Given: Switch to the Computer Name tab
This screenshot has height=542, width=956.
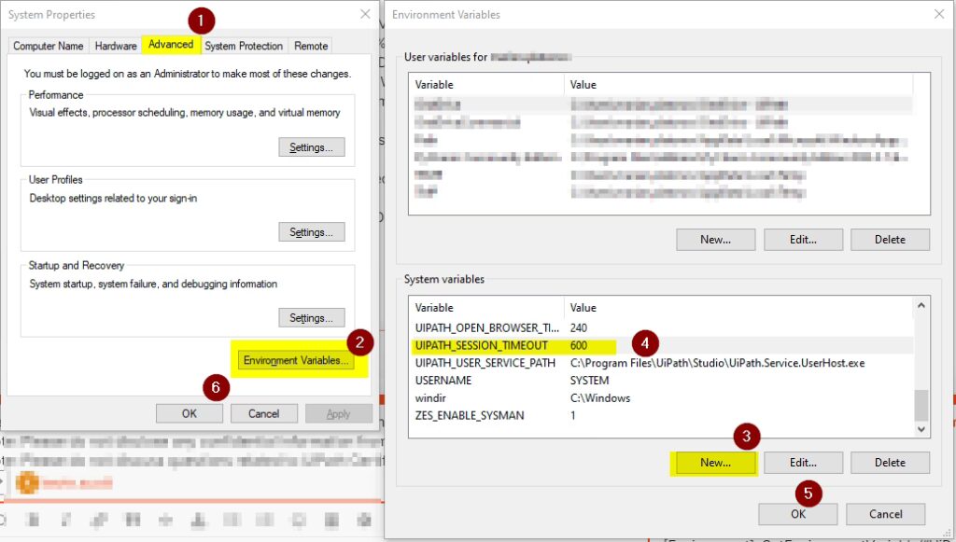Looking at the screenshot, I should (49, 46).
